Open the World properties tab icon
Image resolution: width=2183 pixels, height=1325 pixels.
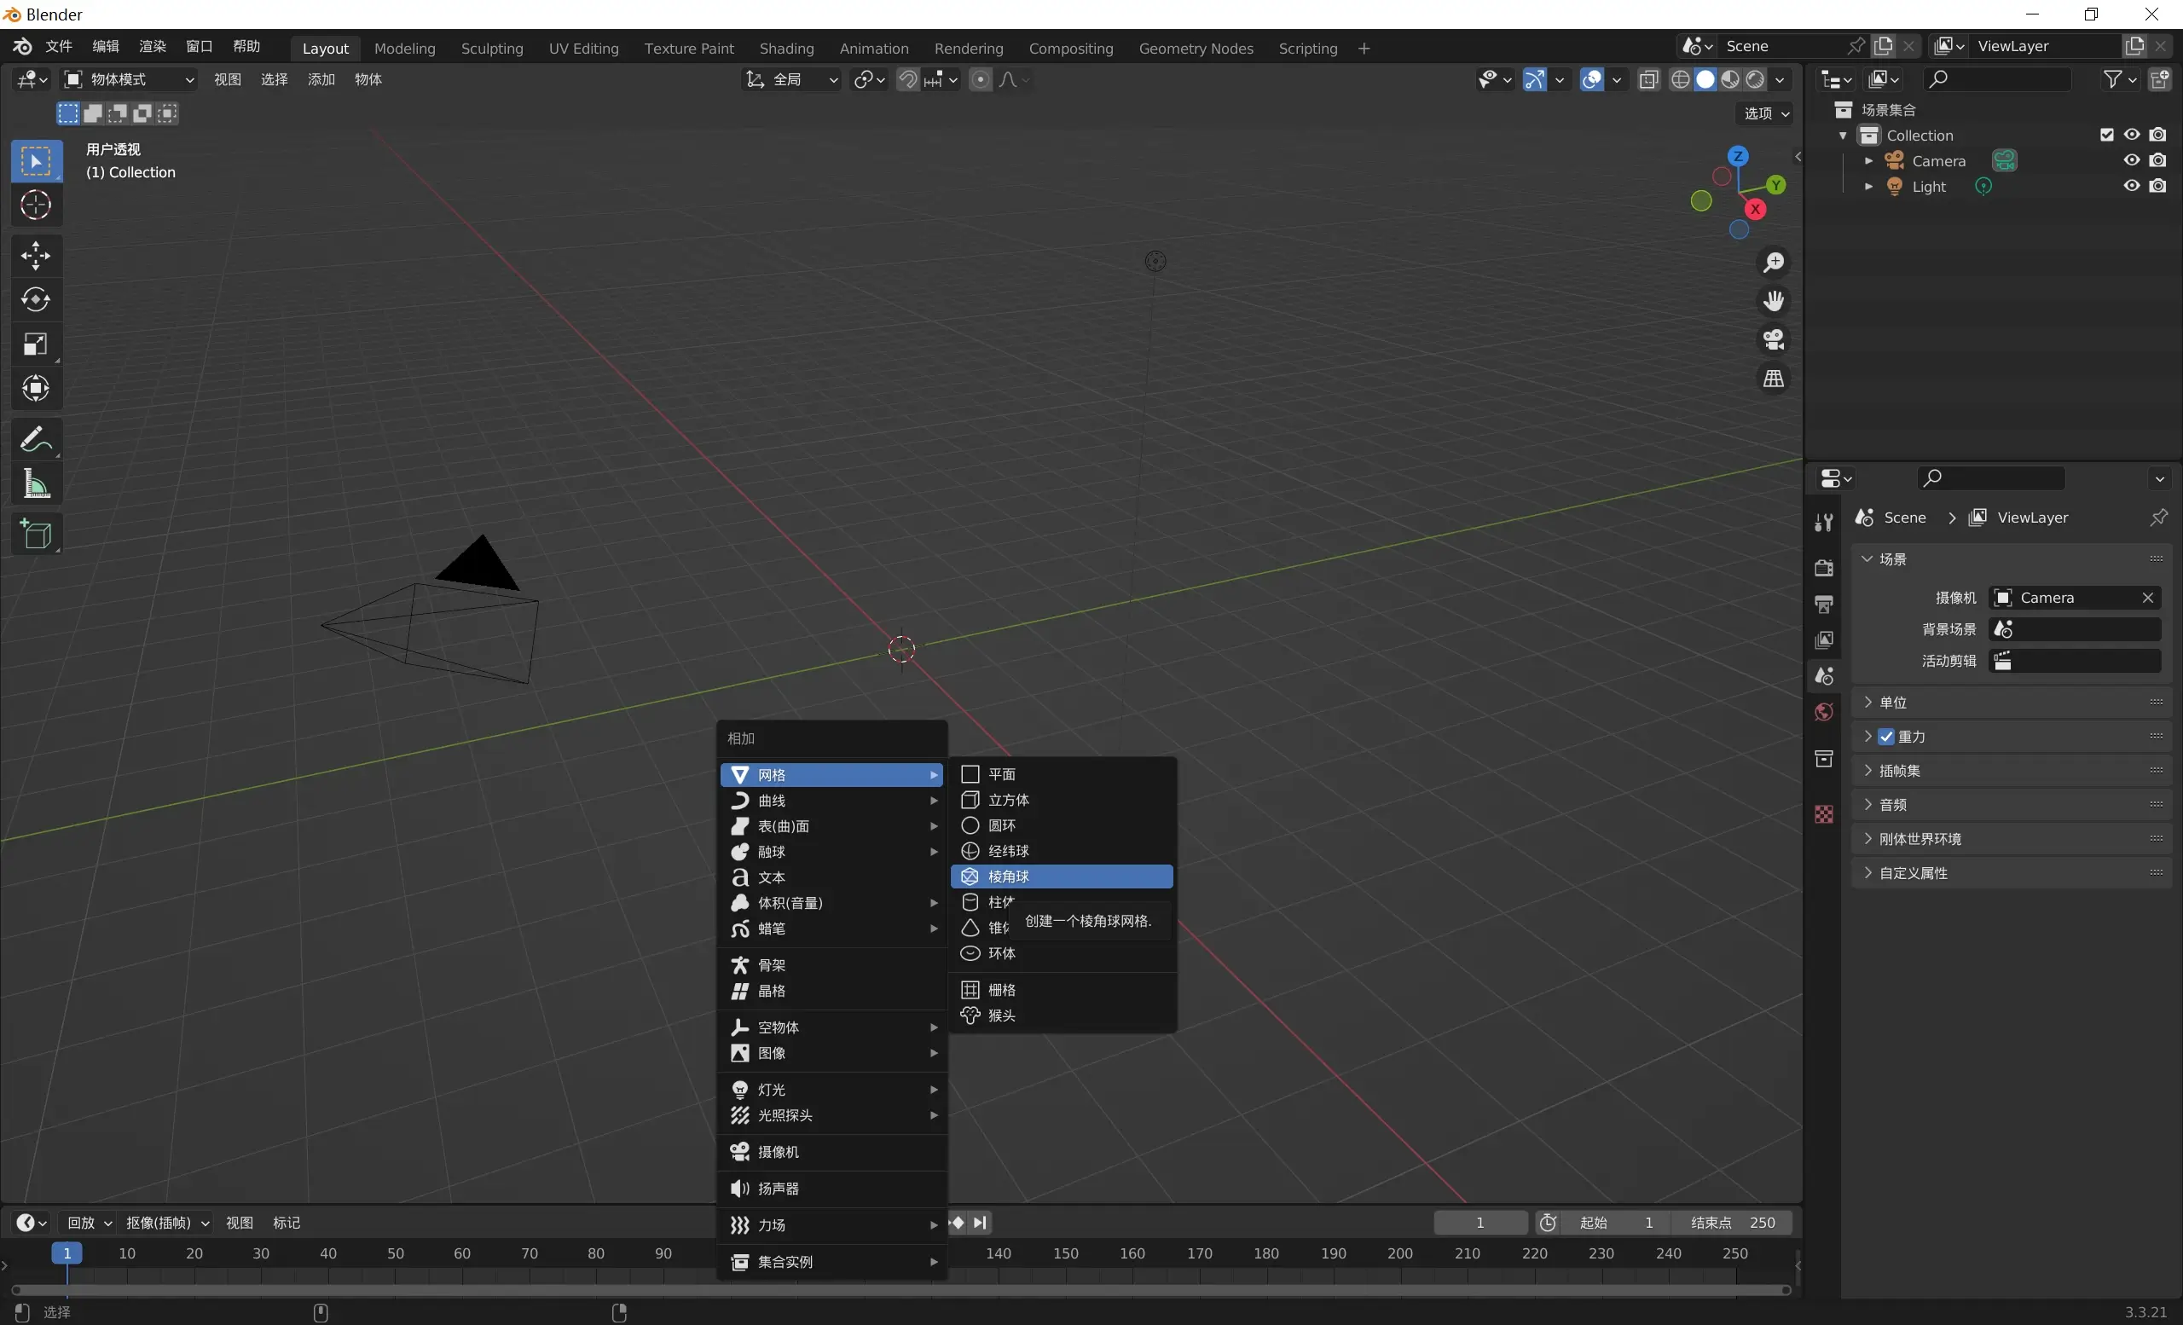[x=1823, y=713]
